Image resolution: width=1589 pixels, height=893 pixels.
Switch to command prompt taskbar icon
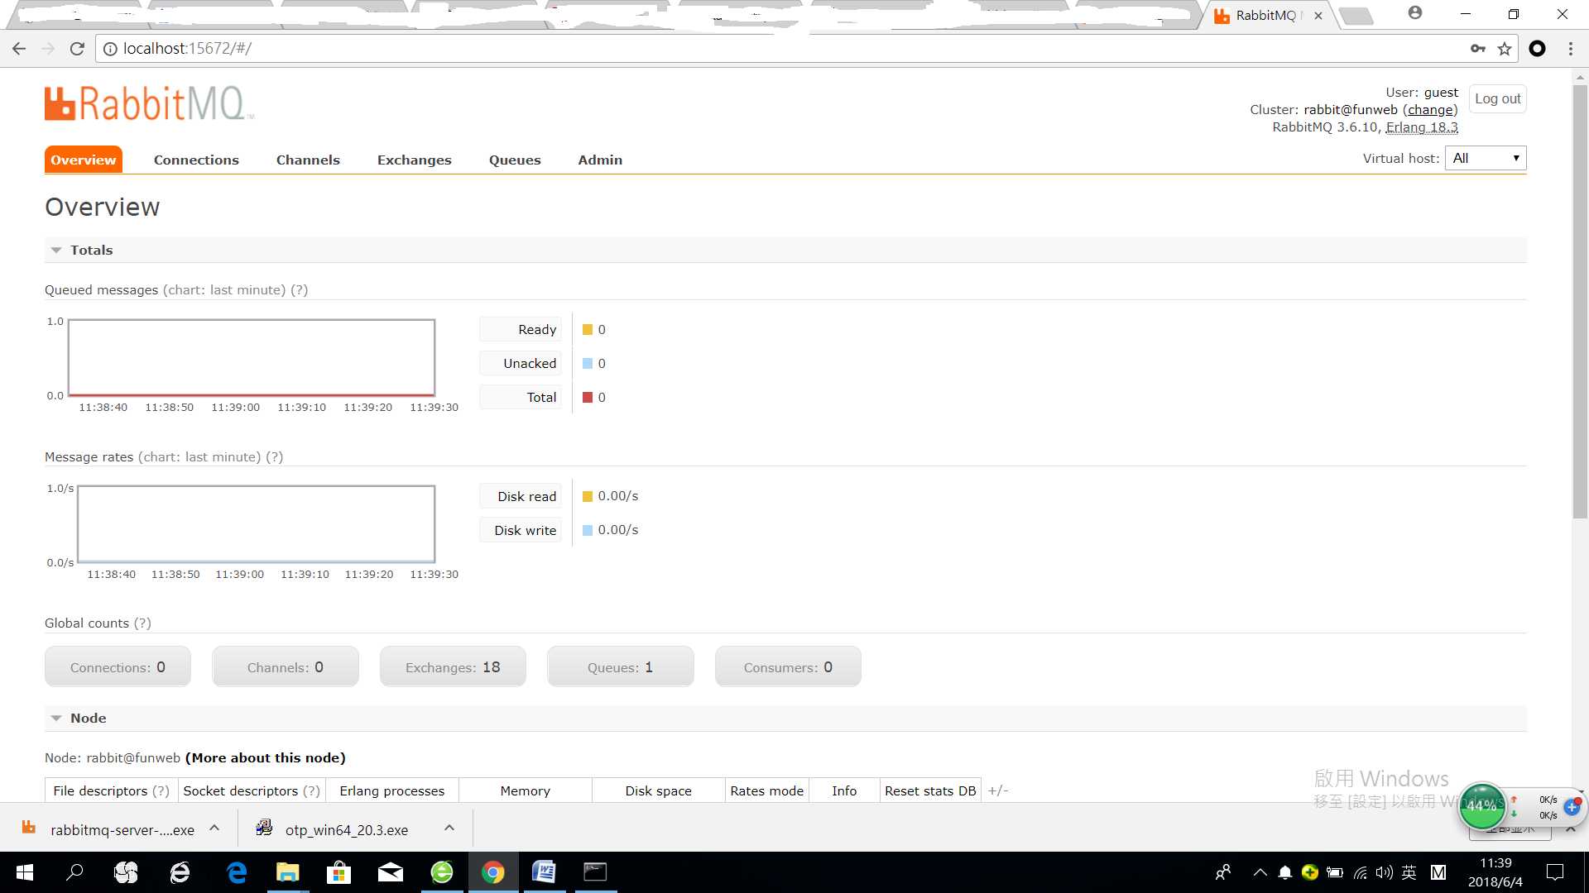coord(595,872)
